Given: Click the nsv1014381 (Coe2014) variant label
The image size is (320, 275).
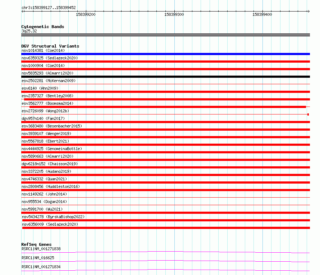Looking at the screenshot, I should point(43,50).
